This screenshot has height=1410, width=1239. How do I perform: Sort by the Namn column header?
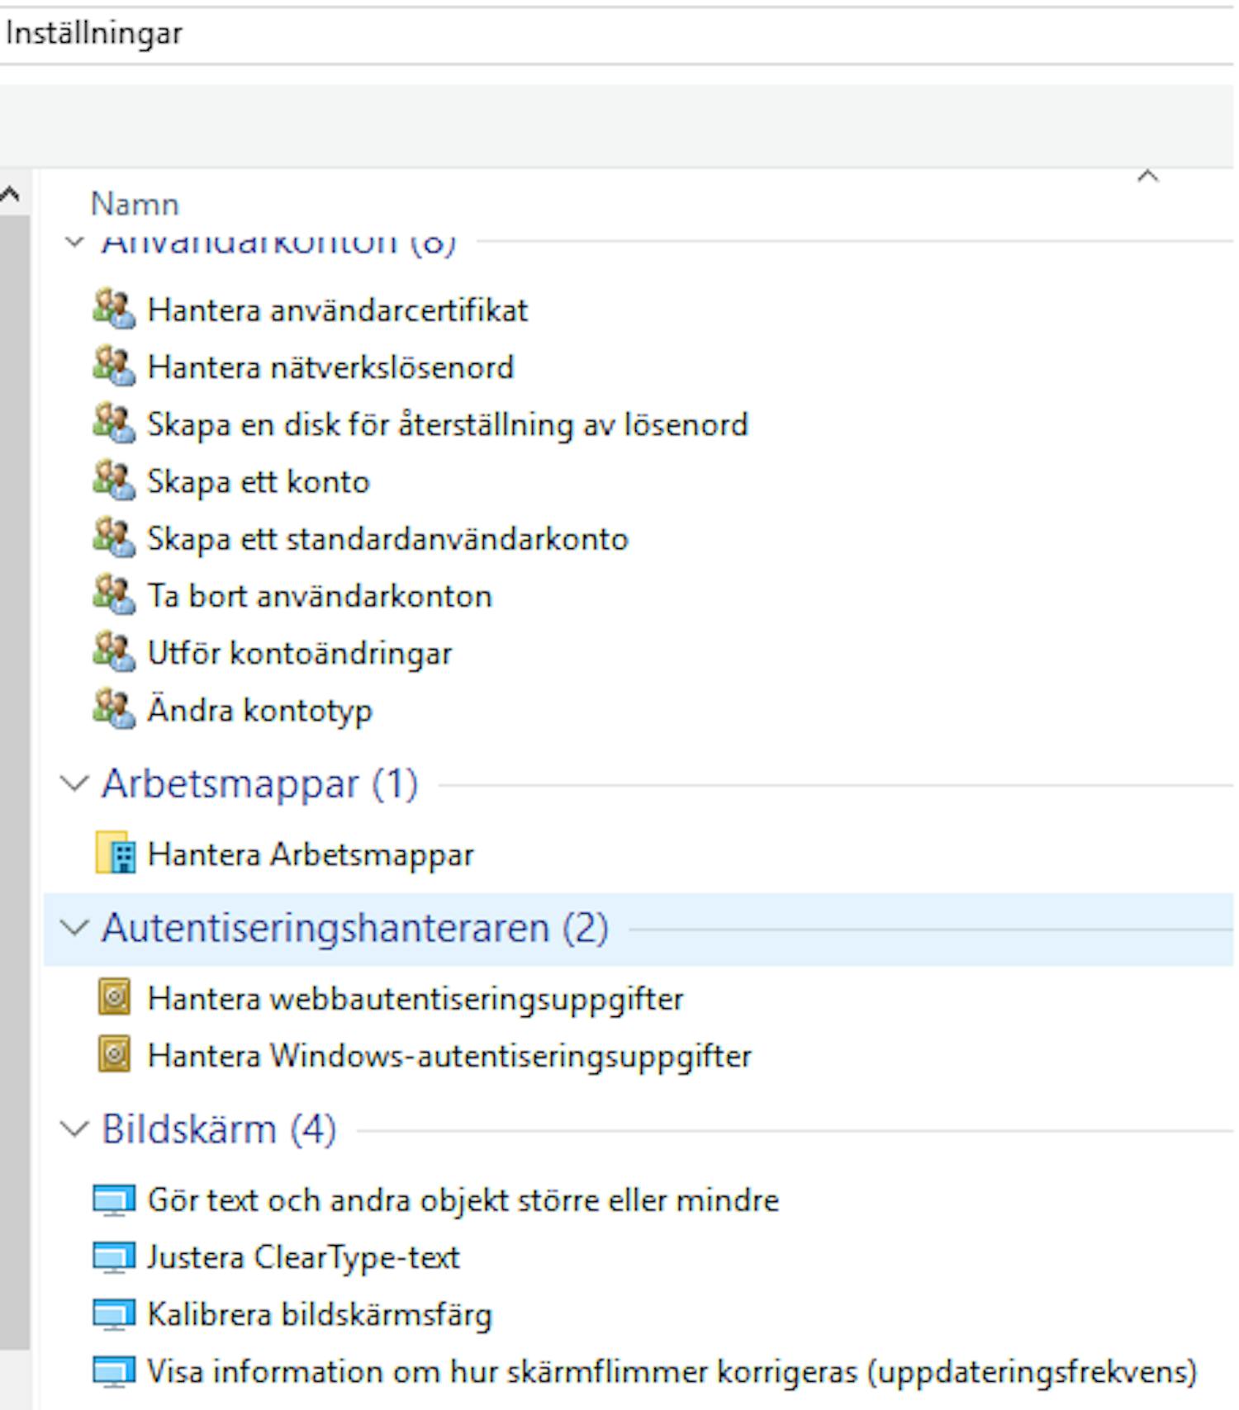pyautogui.click(x=135, y=204)
